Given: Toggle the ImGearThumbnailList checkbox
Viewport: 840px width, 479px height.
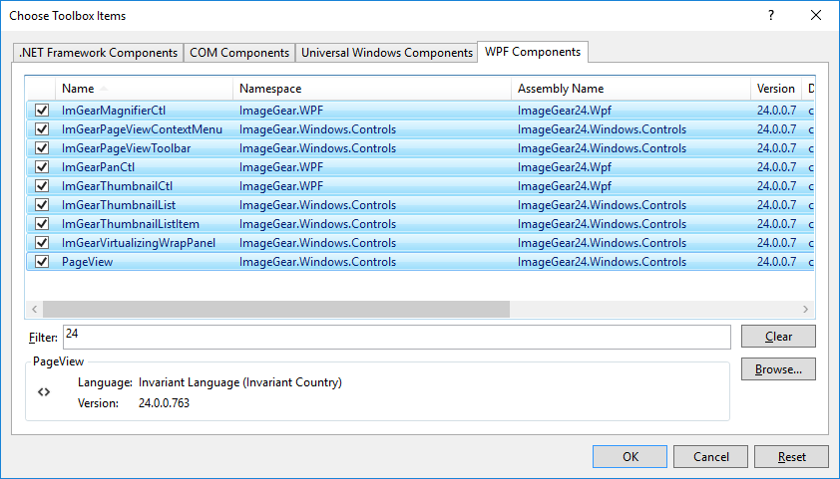Looking at the screenshot, I should (42, 205).
